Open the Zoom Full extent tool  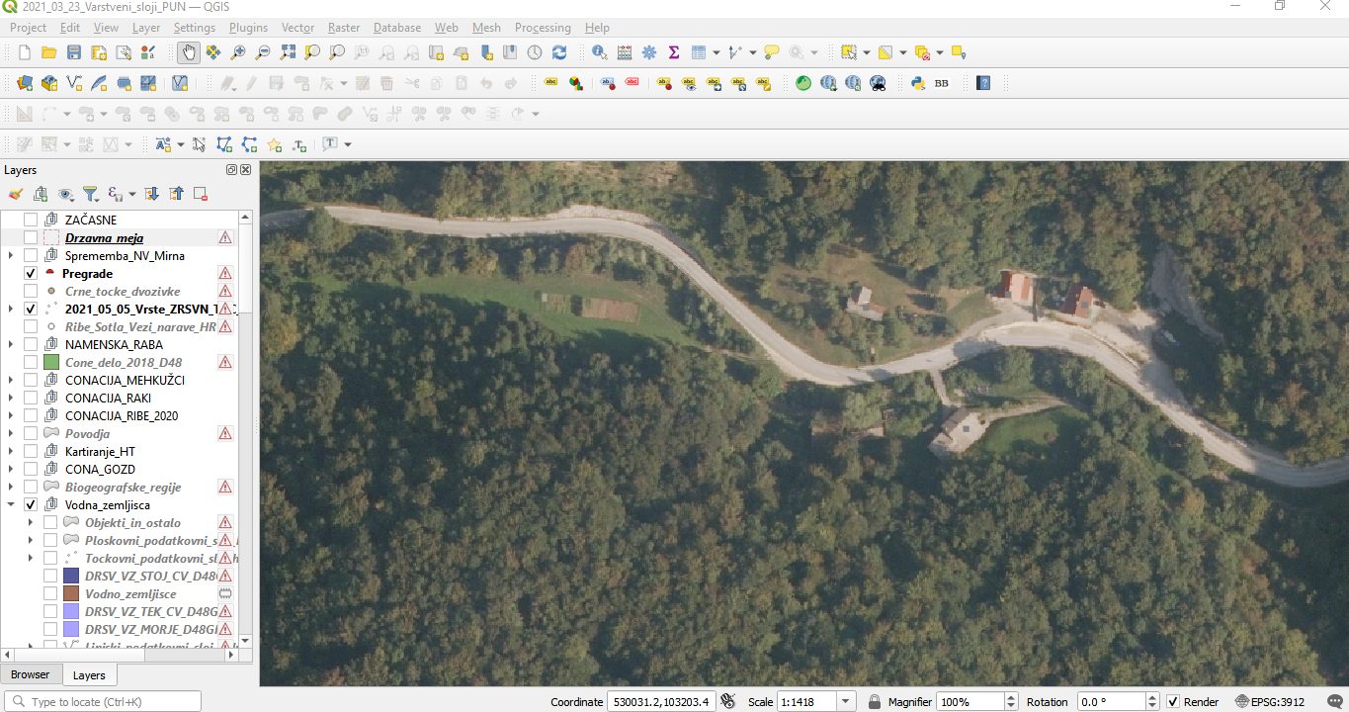click(x=288, y=52)
